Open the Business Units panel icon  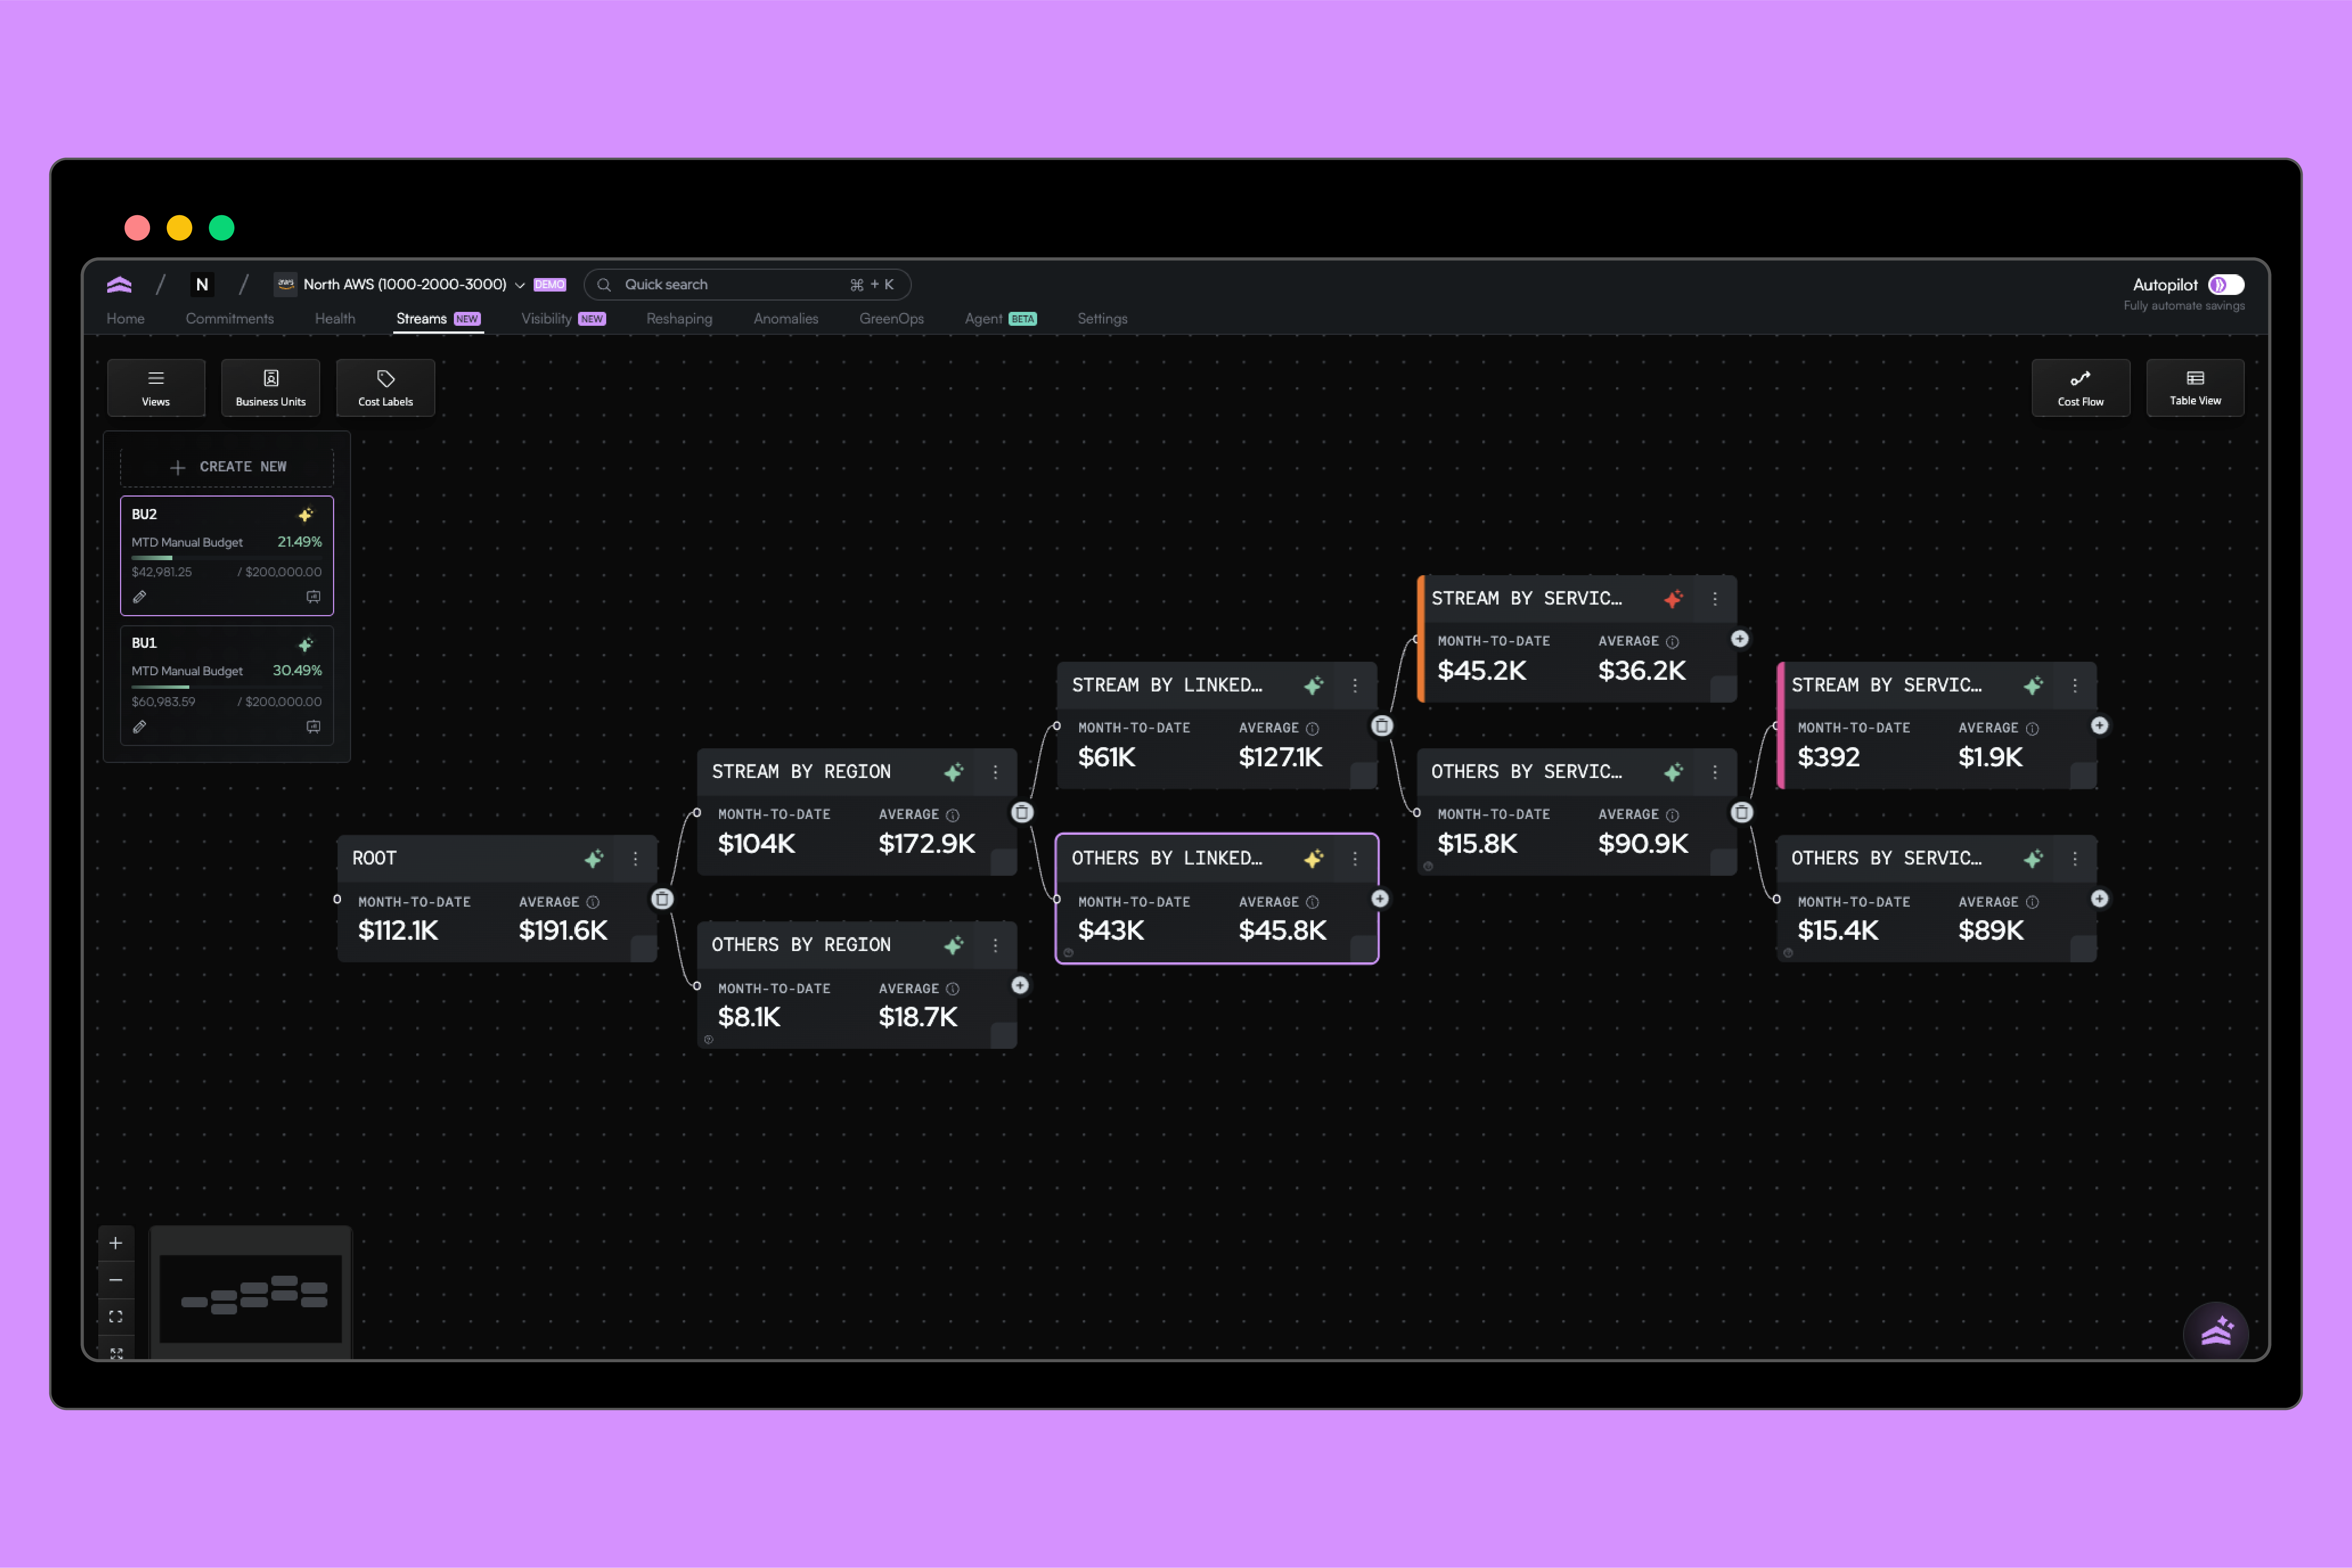tap(270, 379)
